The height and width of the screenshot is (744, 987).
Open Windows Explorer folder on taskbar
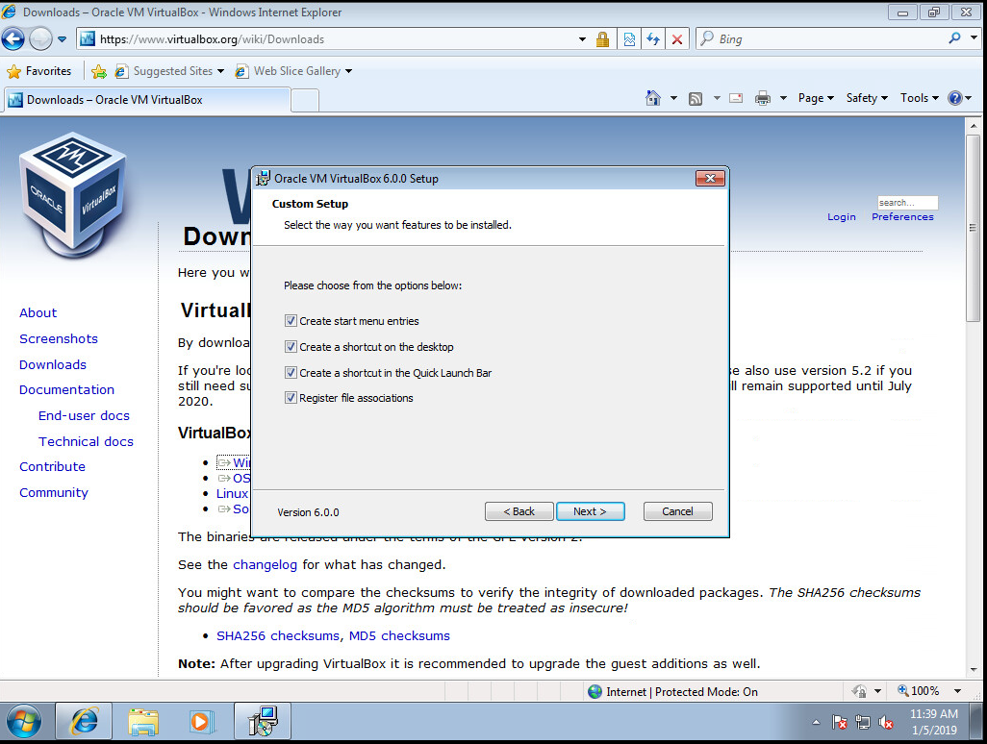pos(143,721)
